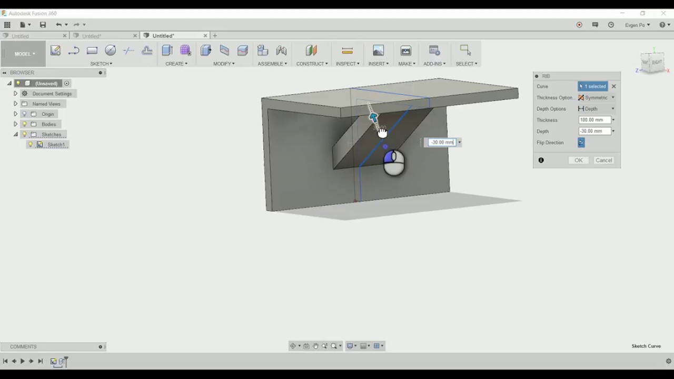Select the New Component assemble icon

263,51
